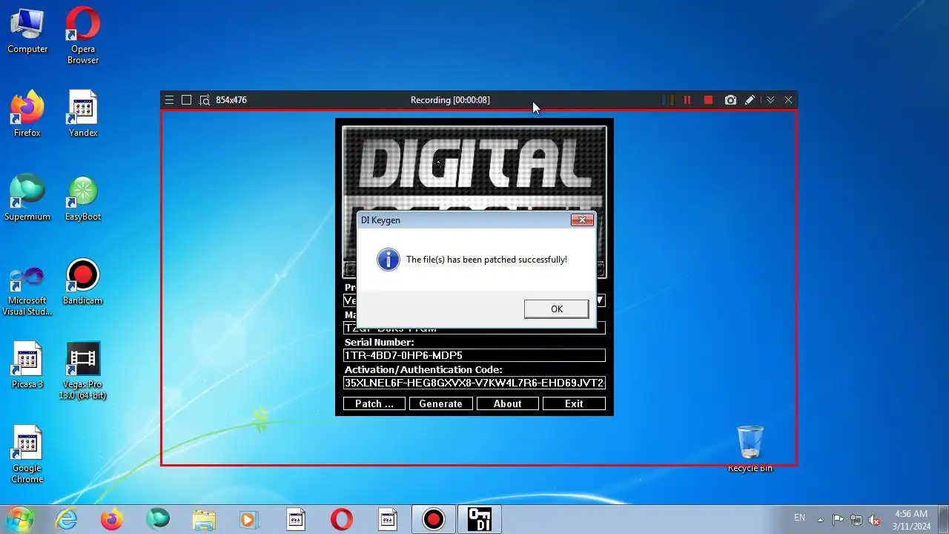Switch to DI keygen taskbar button
949x534 pixels.
[x=480, y=519]
